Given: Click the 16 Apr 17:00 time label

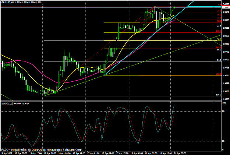Looking at the screenshot, I should (79, 154).
